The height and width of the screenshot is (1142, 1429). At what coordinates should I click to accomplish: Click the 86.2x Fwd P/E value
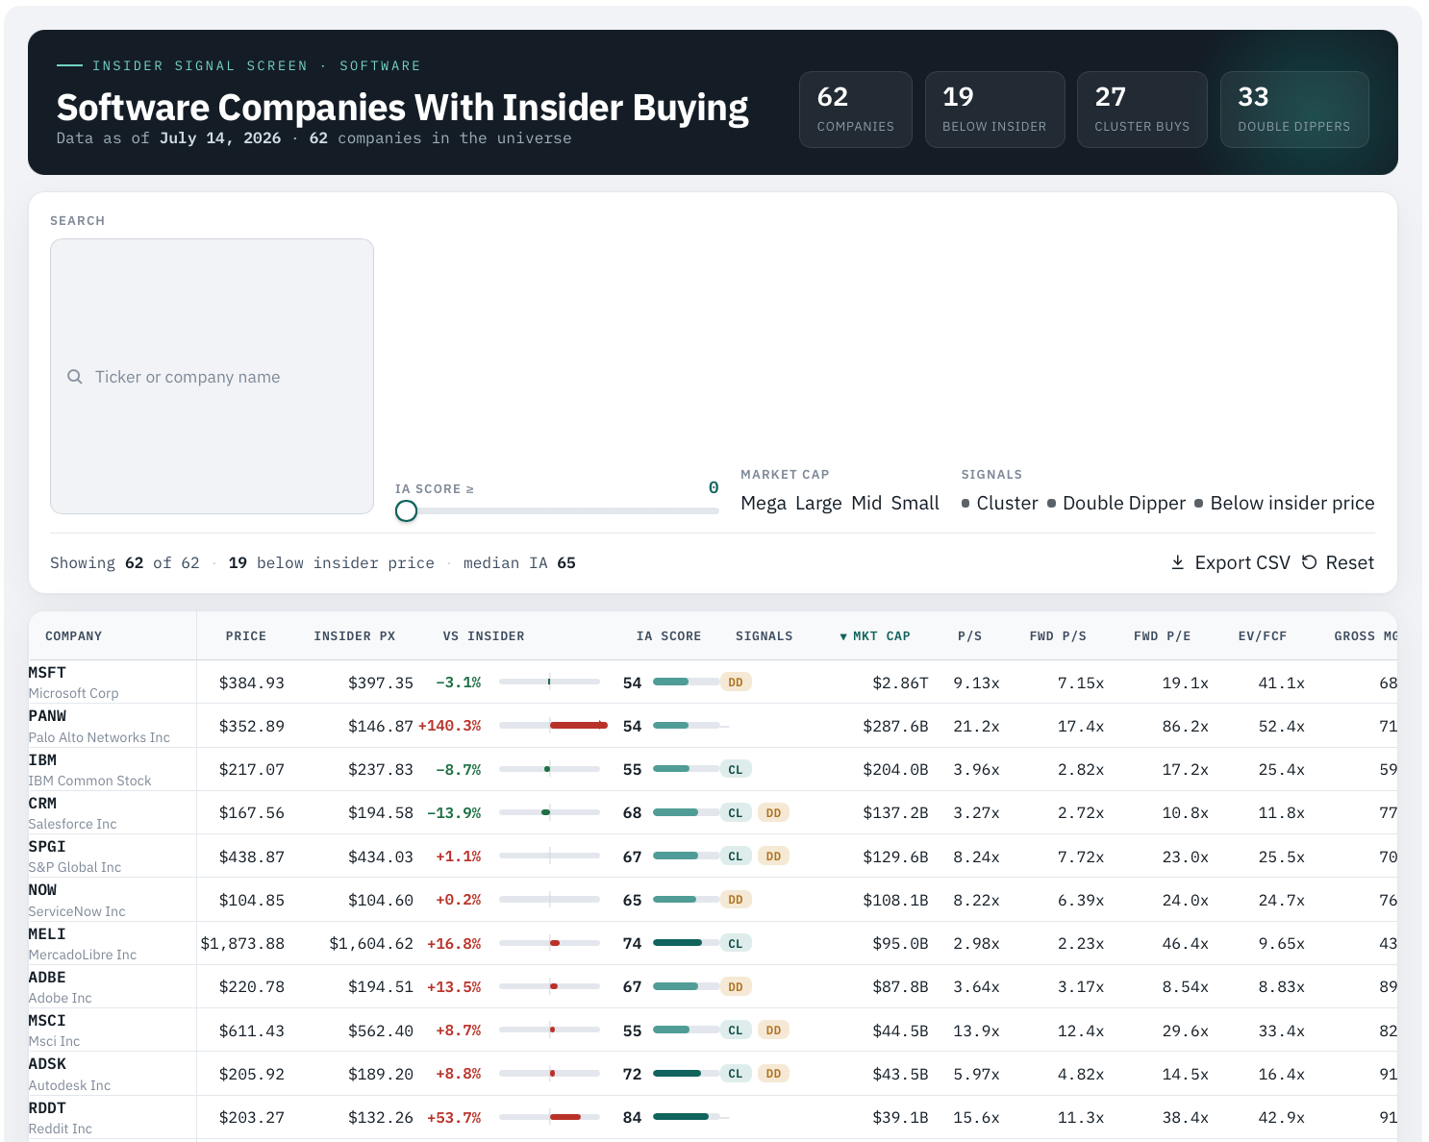(x=1185, y=726)
